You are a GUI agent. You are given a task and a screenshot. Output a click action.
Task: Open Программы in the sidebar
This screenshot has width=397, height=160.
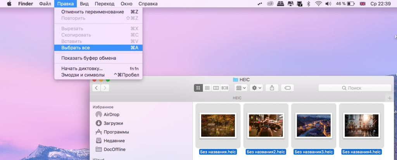click(x=116, y=132)
